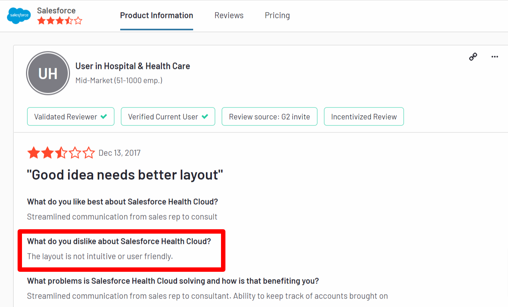Click the UH user avatar
The image size is (508, 307).
tap(48, 73)
